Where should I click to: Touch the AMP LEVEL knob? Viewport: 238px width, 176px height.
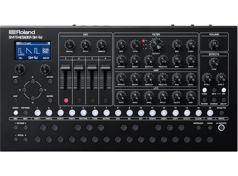tap(191, 78)
